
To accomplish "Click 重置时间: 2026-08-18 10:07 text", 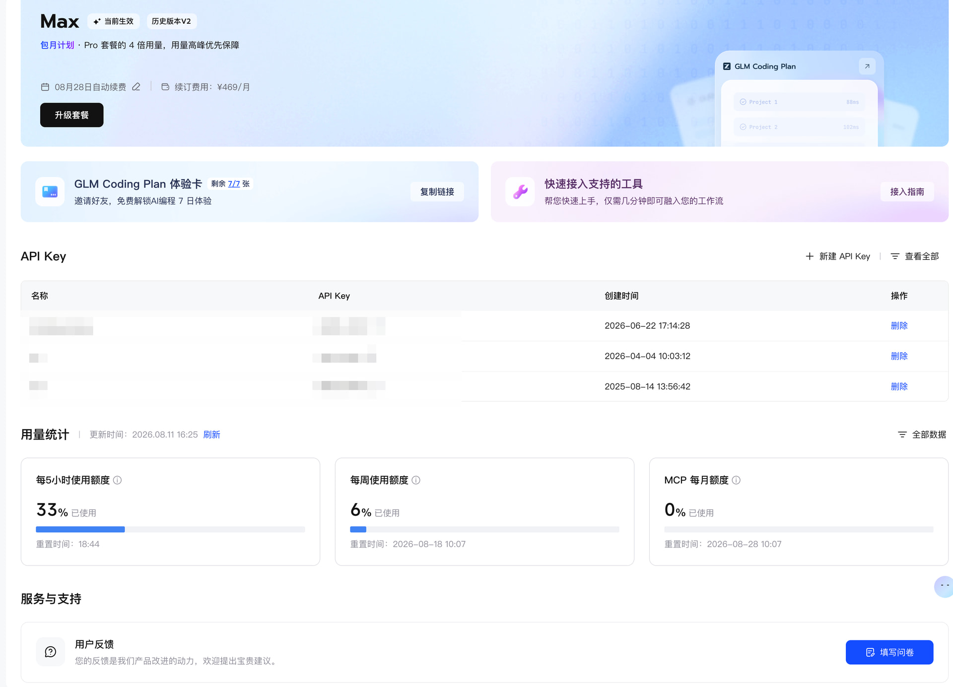I will pyautogui.click(x=408, y=544).
